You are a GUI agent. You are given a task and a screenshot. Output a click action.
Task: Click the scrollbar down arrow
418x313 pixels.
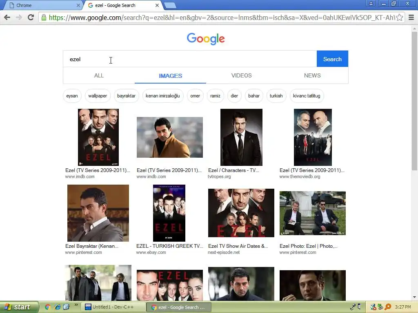point(415,297)
